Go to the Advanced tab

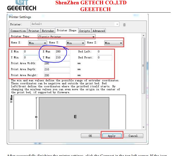coord(99,31)
